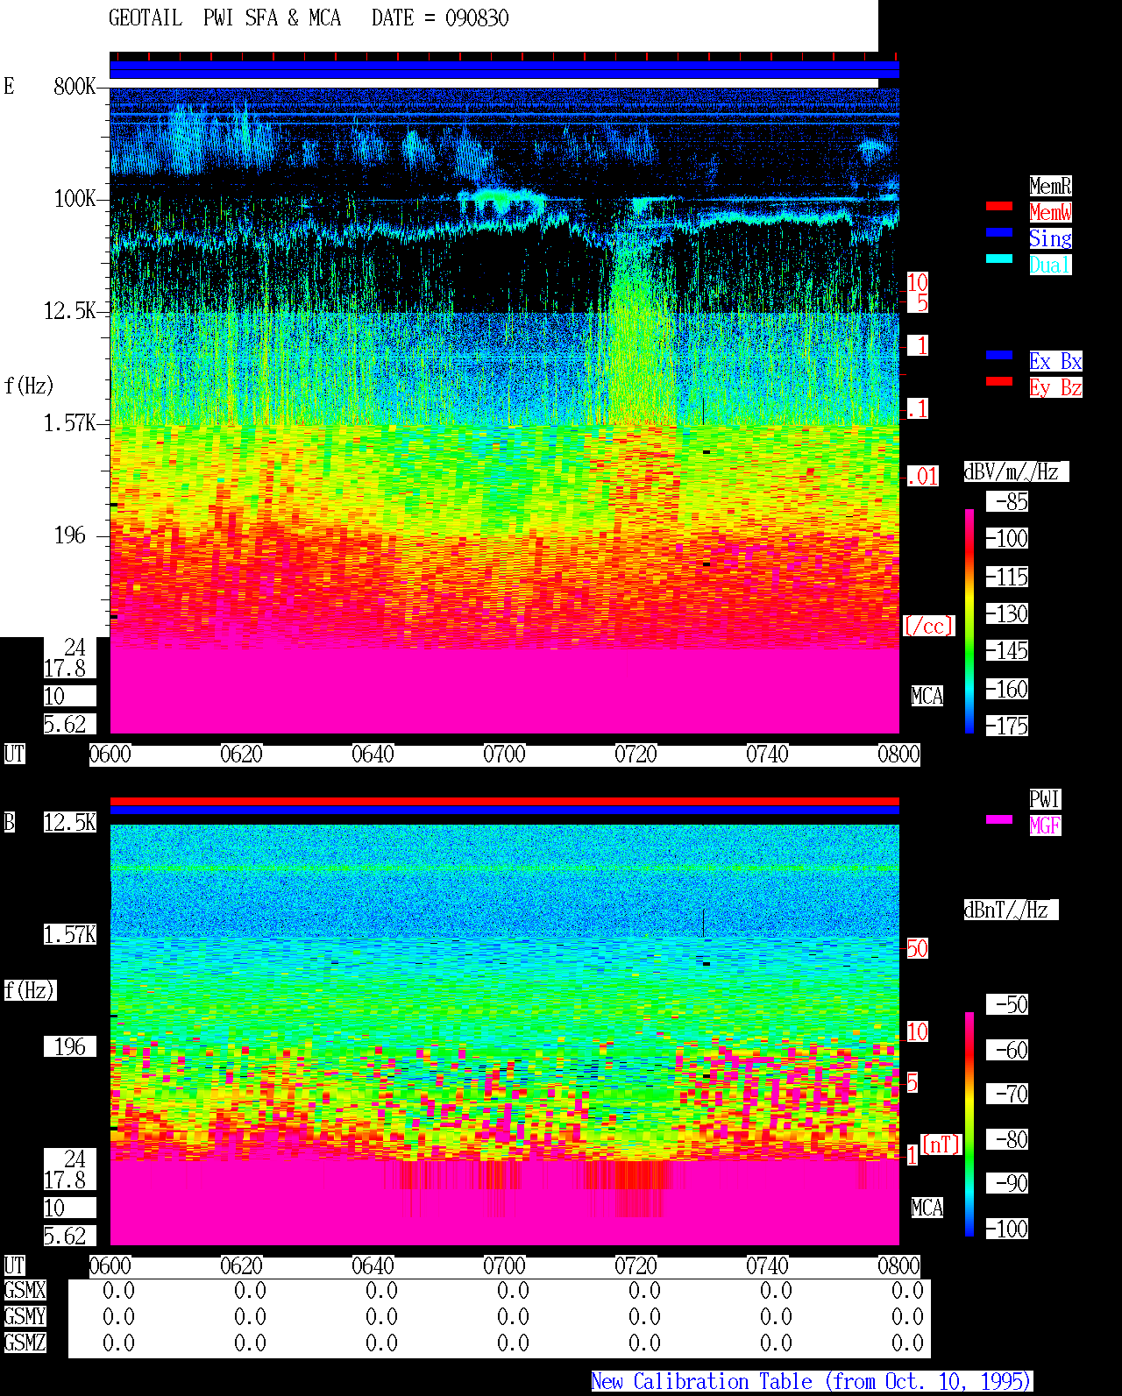Screen dimensions: 1122x1396
Task: Click the cyan swatch beside Dual
Action: click(x=999, y=259)
